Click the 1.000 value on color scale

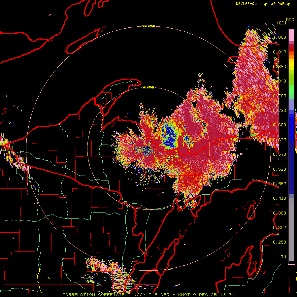tap(280, 37)
